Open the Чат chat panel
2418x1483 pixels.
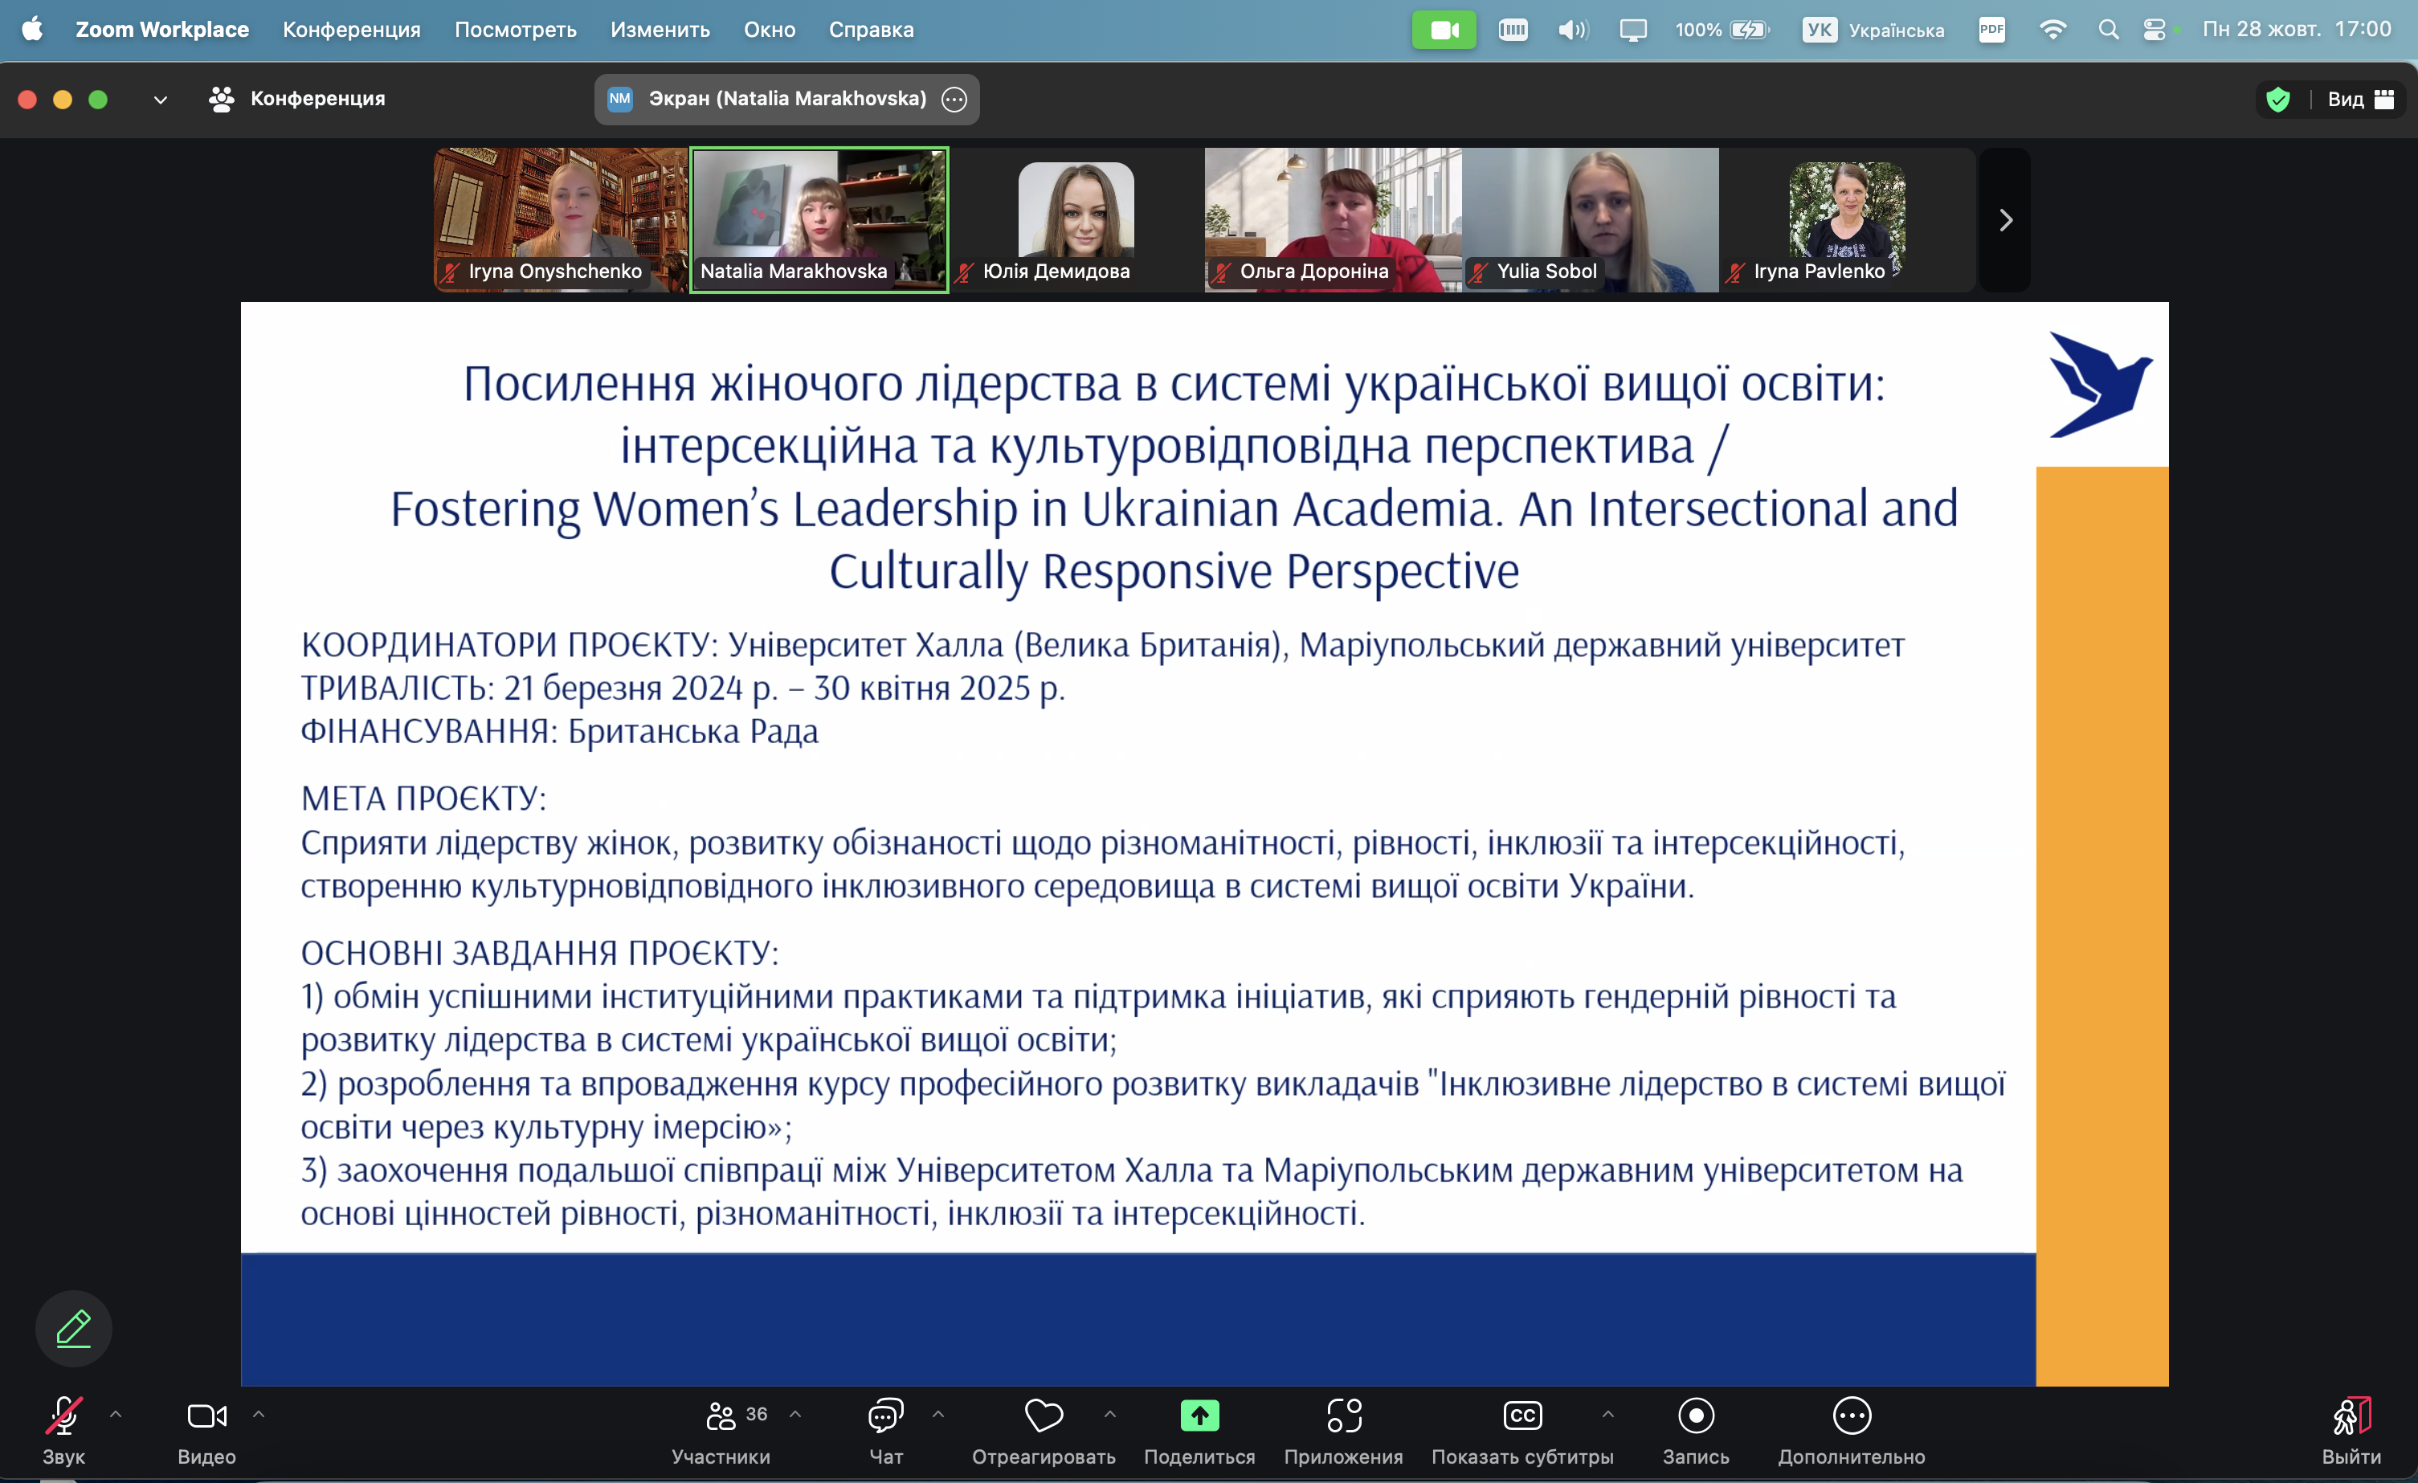[886, 1431]
